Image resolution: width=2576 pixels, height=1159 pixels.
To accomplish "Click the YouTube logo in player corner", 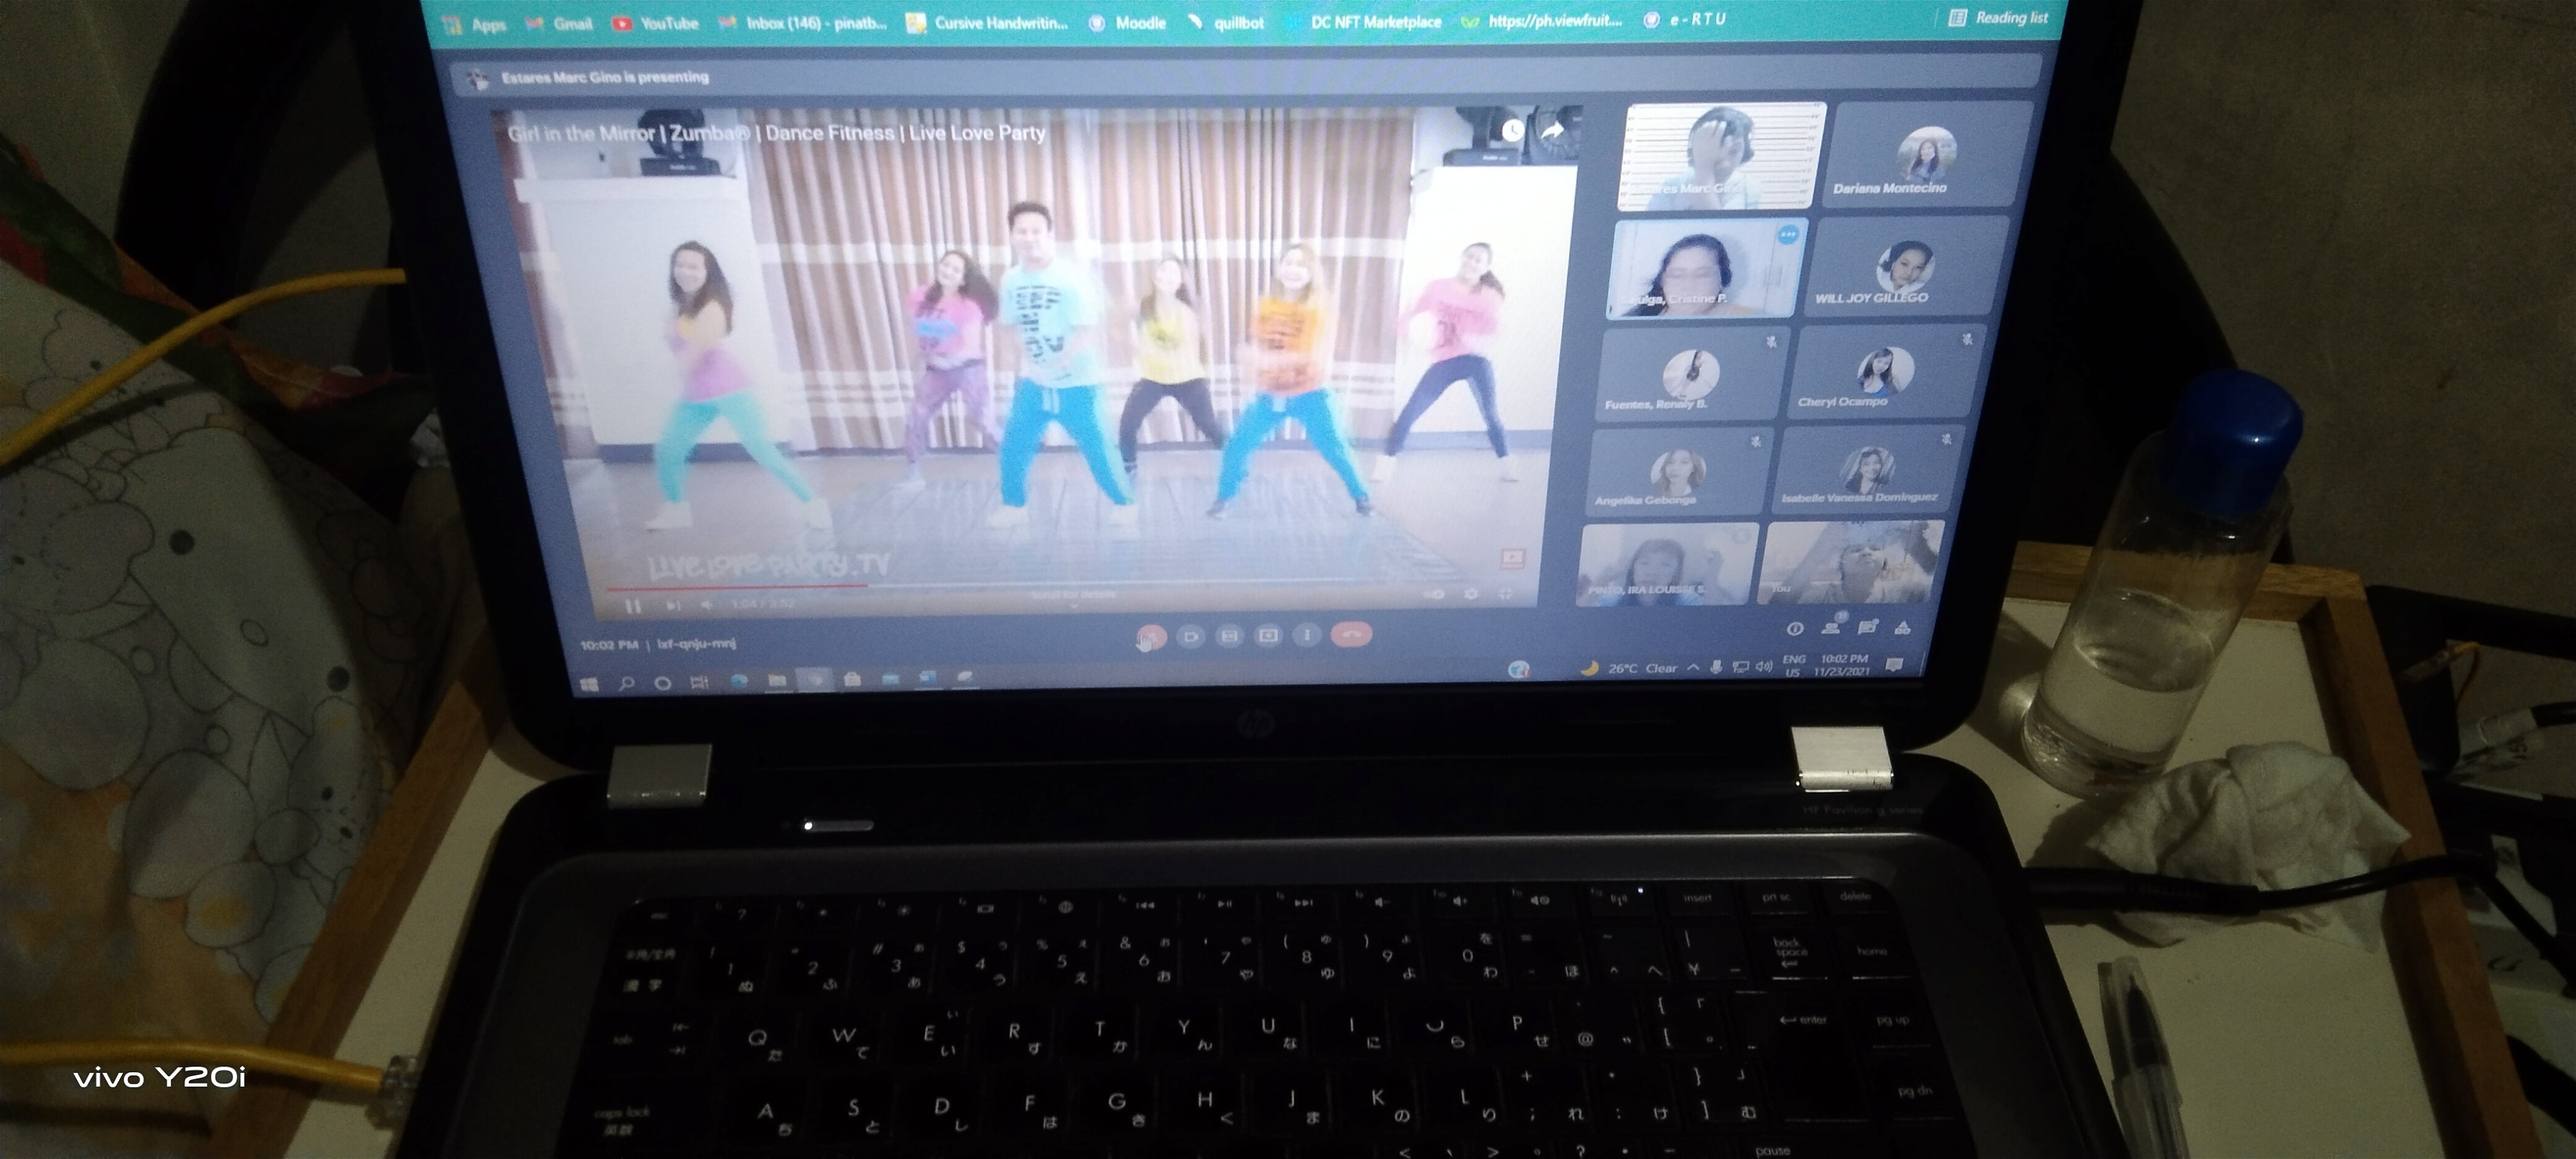I will point(1512,558).
